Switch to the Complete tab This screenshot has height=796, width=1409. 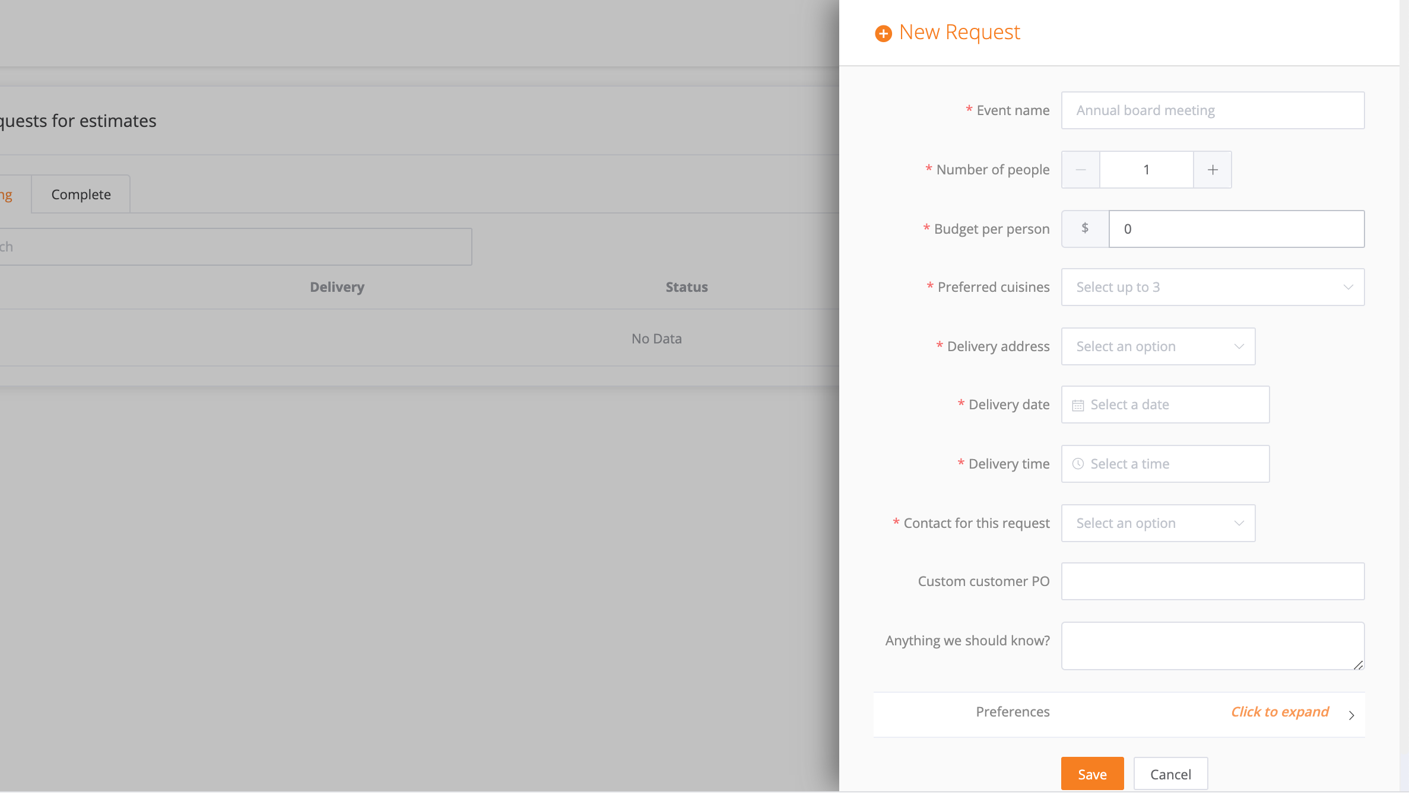tap(81, 195)
